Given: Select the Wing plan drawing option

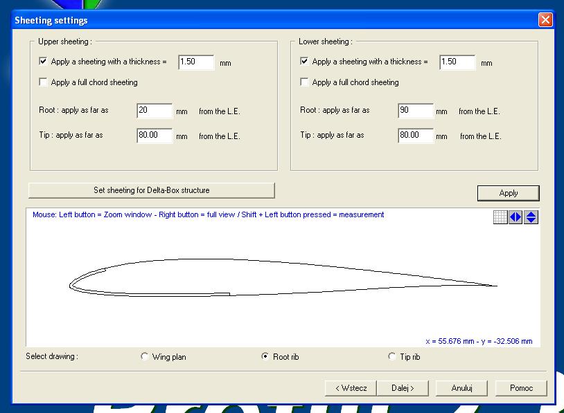Looking at the screenshot, I should [x=145, y=357].
